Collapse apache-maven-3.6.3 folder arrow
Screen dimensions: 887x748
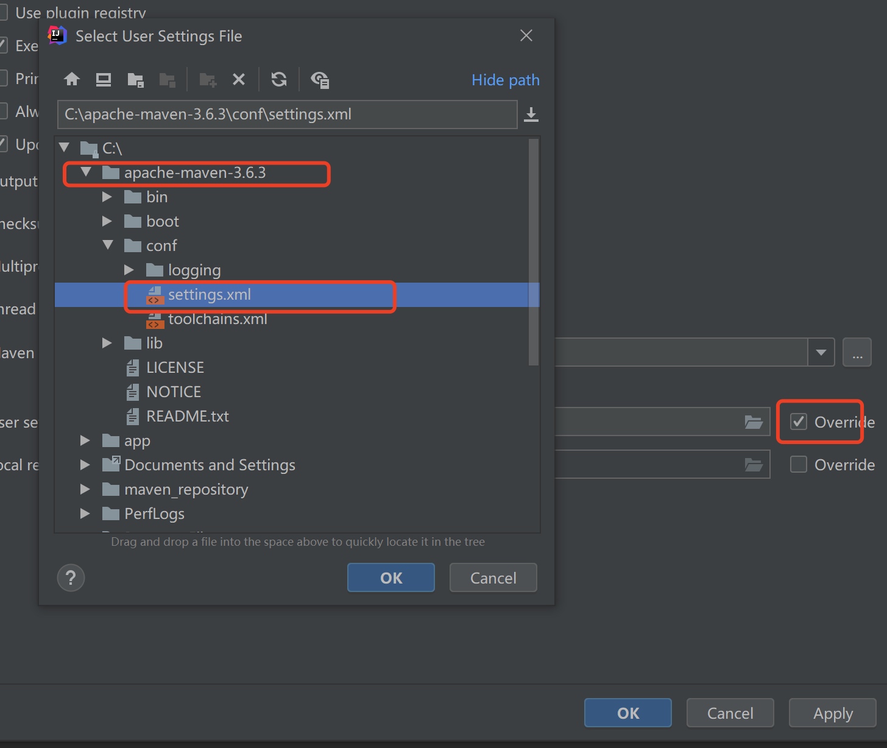pyautogui.click(x=86, y=172)
